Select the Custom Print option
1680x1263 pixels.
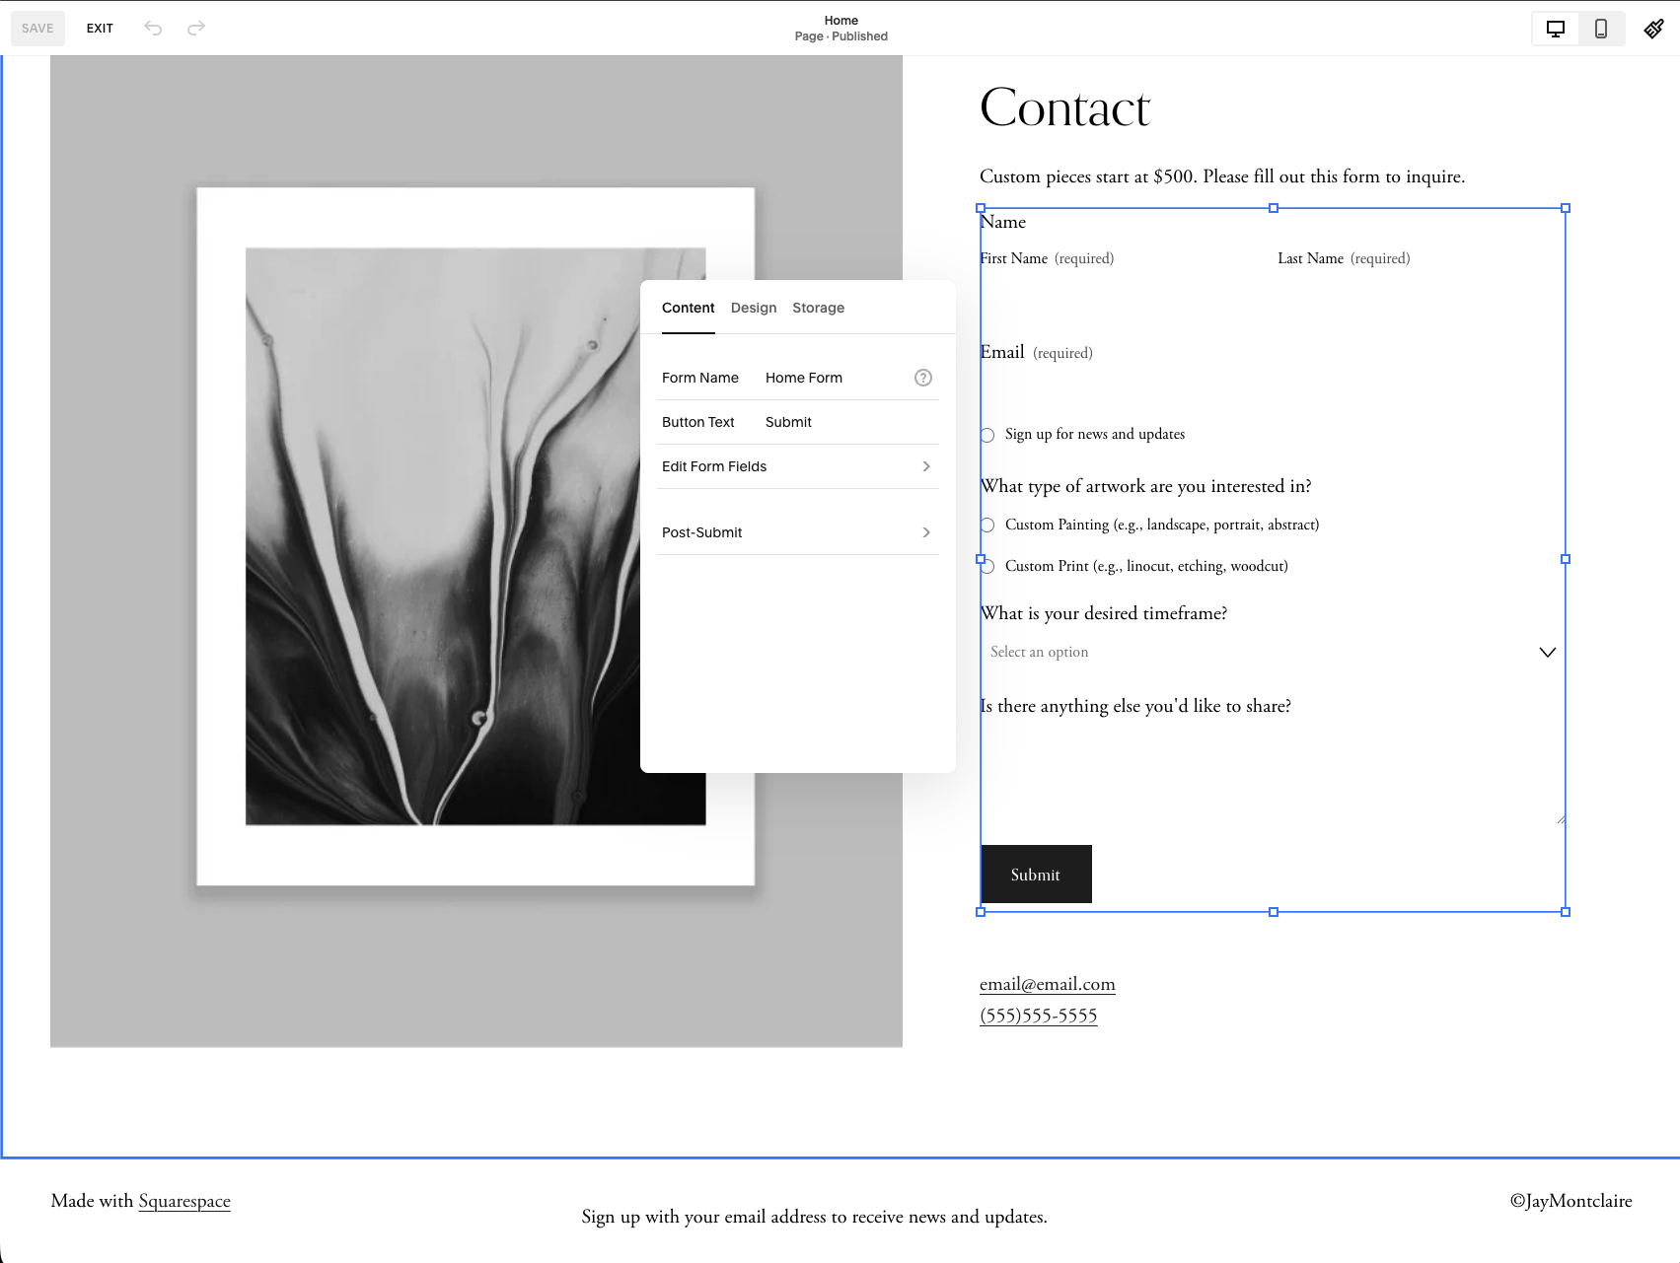click(x=986, y=566)
